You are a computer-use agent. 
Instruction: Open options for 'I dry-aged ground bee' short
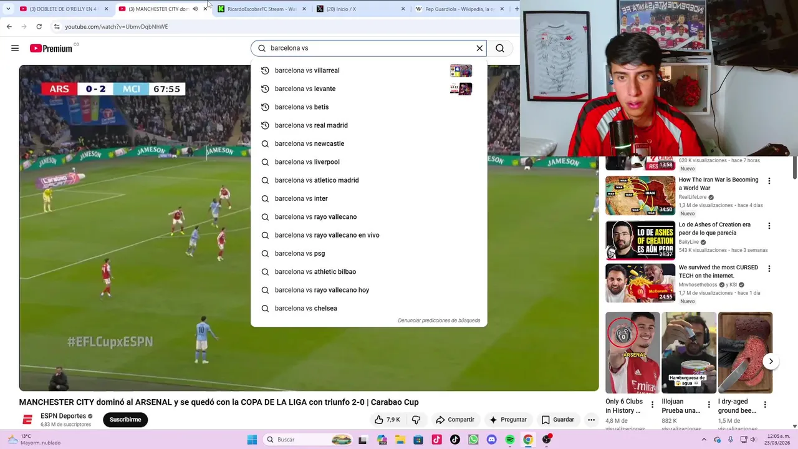point(765,405)
